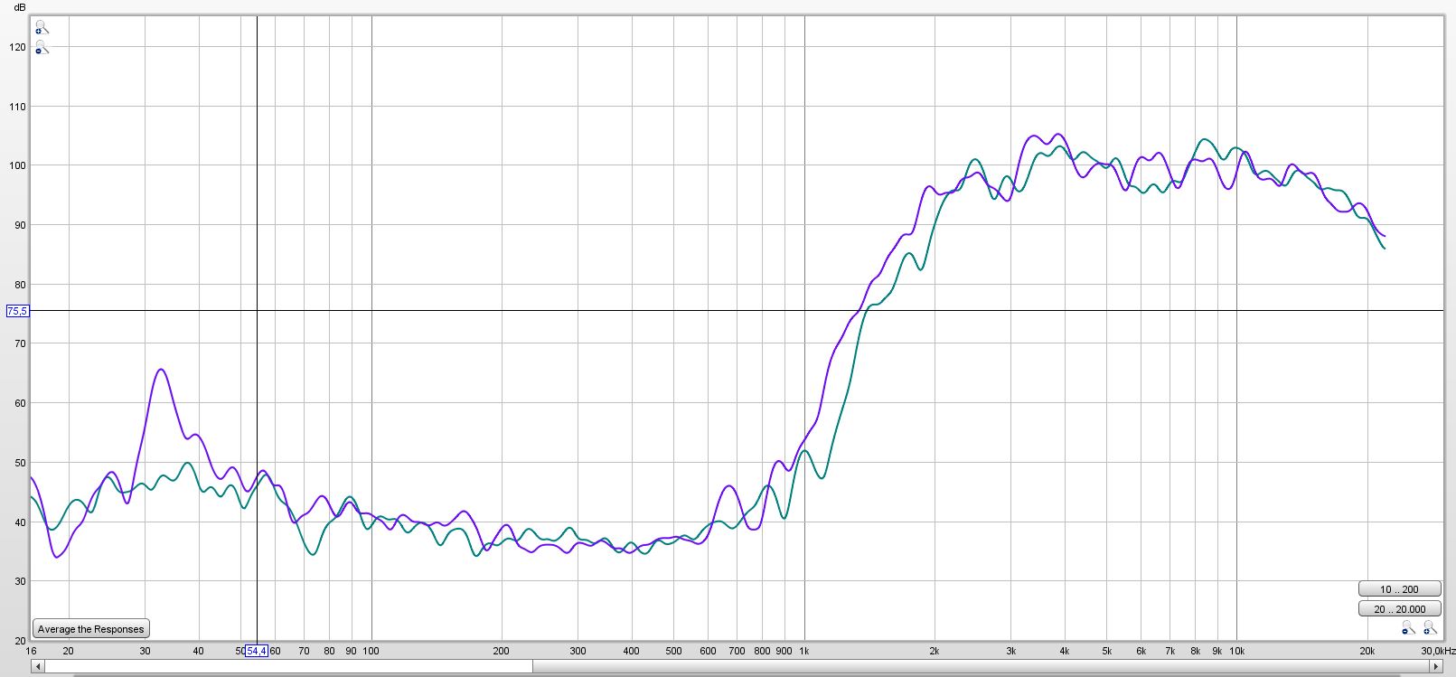
Task: Click the 110 dB axis label
Action: click(17, 107)
